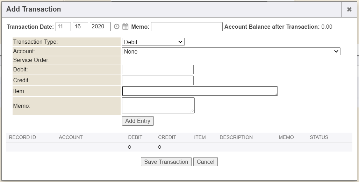Viewport: 359px width, 182px height.
Task: Click the Item input box
Action: (200, 91)
